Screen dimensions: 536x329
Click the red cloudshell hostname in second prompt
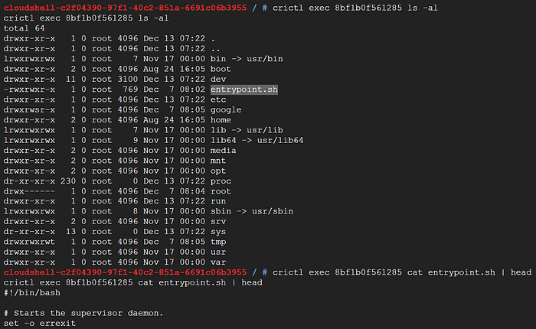click(125, 272)
